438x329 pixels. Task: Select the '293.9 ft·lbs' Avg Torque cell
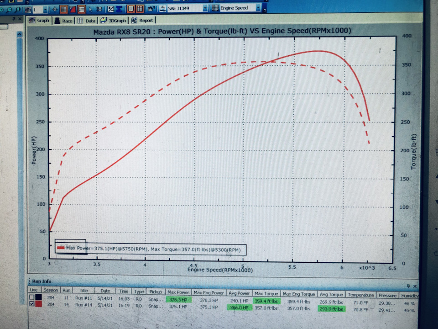(x=331, y=308)
